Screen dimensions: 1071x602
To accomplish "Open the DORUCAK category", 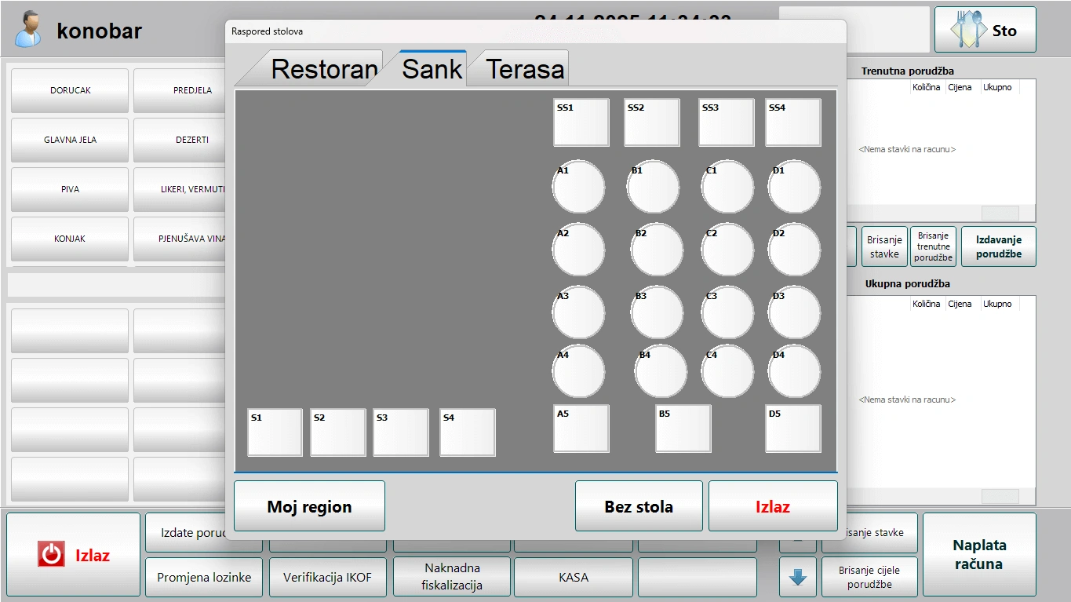I will pos(70,90).
